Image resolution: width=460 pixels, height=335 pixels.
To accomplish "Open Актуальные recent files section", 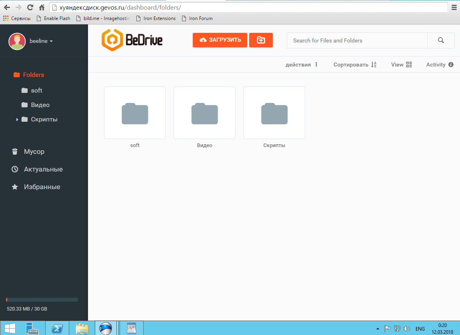I will [x=43, y=169].
